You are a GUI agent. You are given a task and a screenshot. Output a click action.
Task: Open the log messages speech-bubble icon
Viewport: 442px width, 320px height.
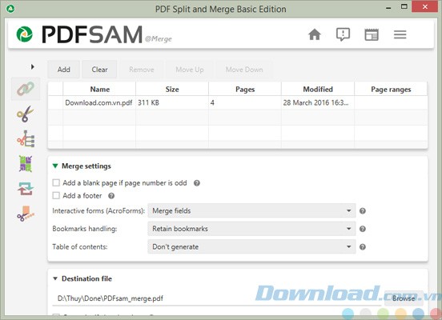tap(343, 34)
